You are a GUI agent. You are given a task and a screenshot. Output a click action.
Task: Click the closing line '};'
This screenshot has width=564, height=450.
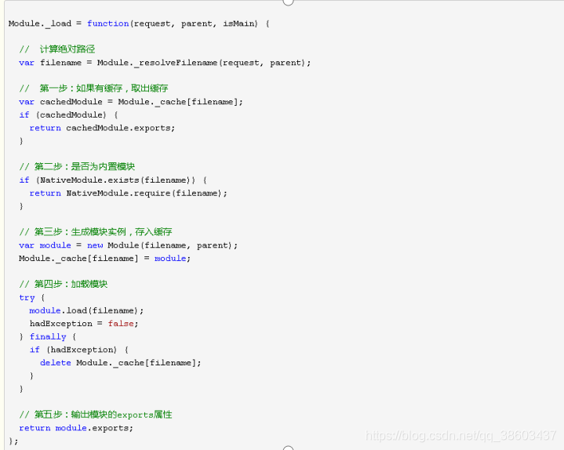(x=13, y=441)
